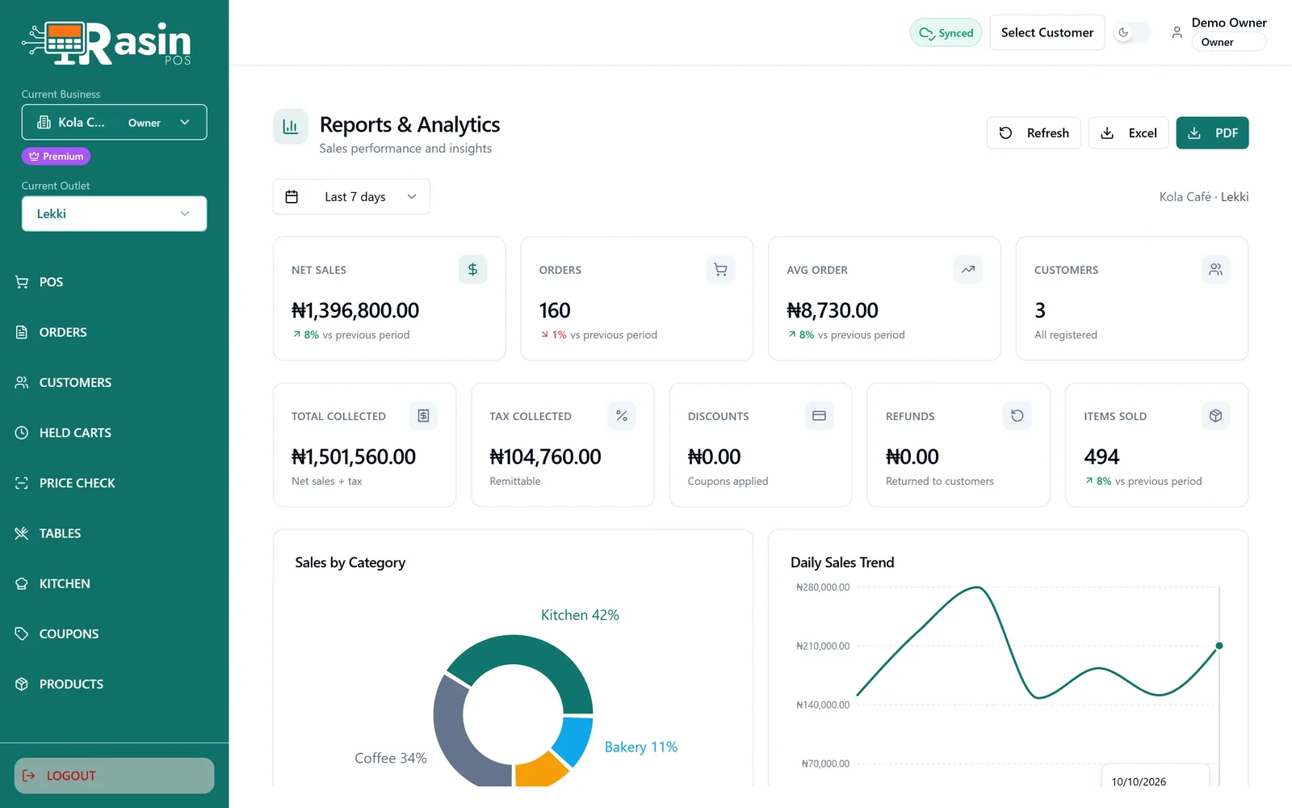Open POS from the sidebar
Screen dimensions: 1292x808
pos(114,282)
